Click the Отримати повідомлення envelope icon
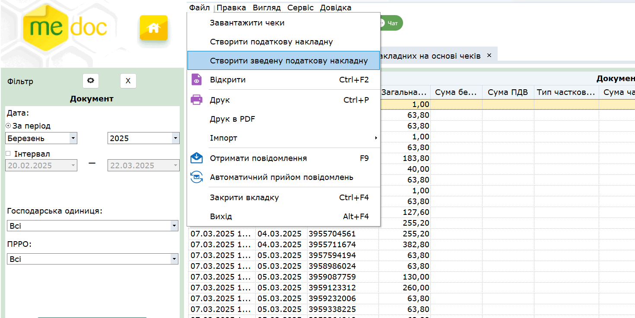Viewport: 635px width, 318px height. 197,158
